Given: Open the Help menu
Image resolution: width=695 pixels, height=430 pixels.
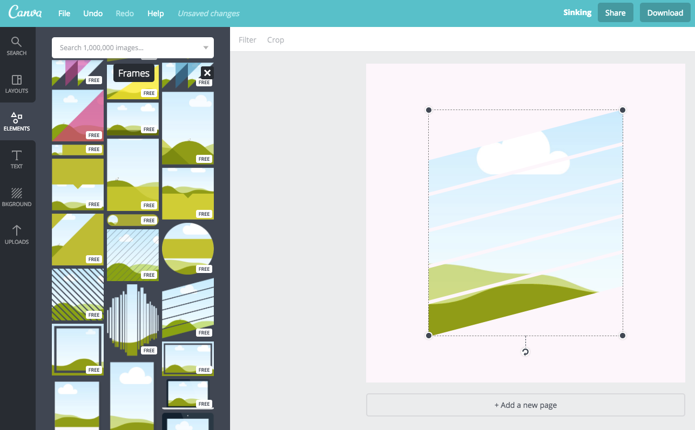Looking at the screenshot, I should [156, 13].
